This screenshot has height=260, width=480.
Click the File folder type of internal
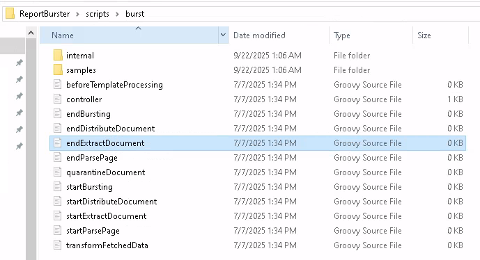[x=352, y=56]
